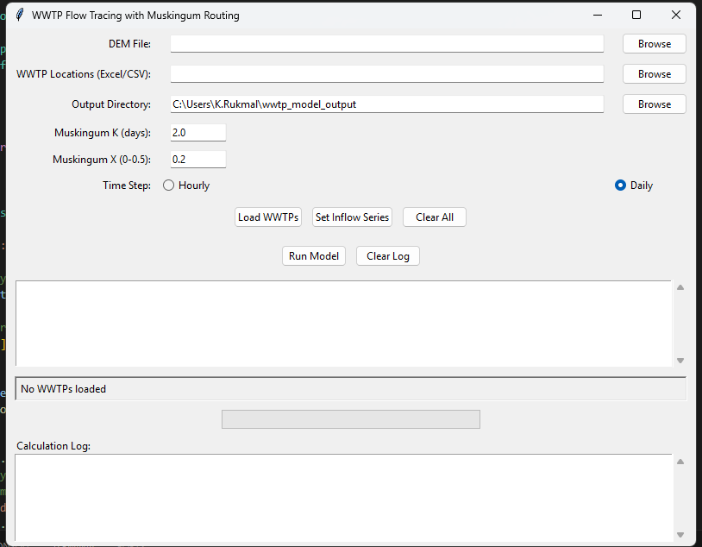Click the Python feather icon in title bar

(19, 15)
